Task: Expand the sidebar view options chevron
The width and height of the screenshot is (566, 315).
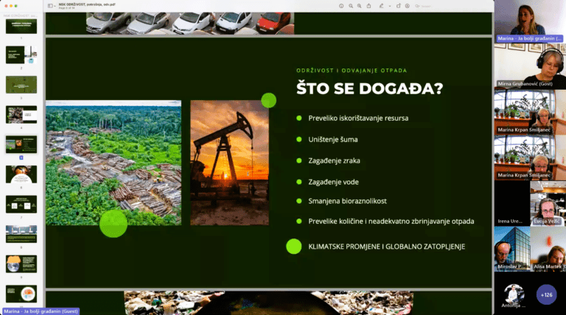Action: pyautogui.click(x=55, y=6)
